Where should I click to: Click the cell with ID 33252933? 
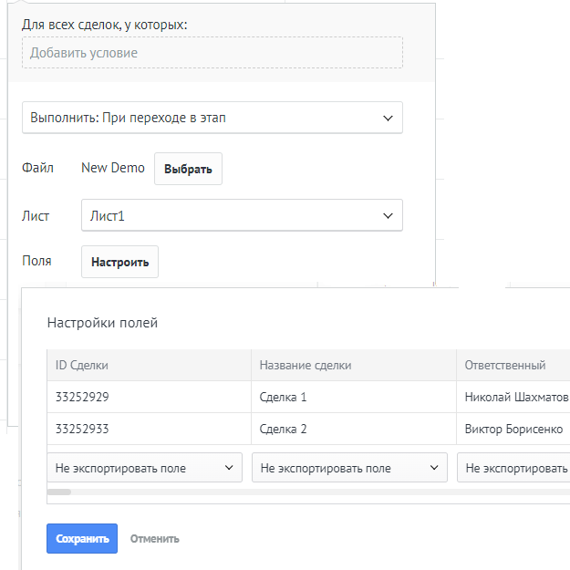(149, 429)
